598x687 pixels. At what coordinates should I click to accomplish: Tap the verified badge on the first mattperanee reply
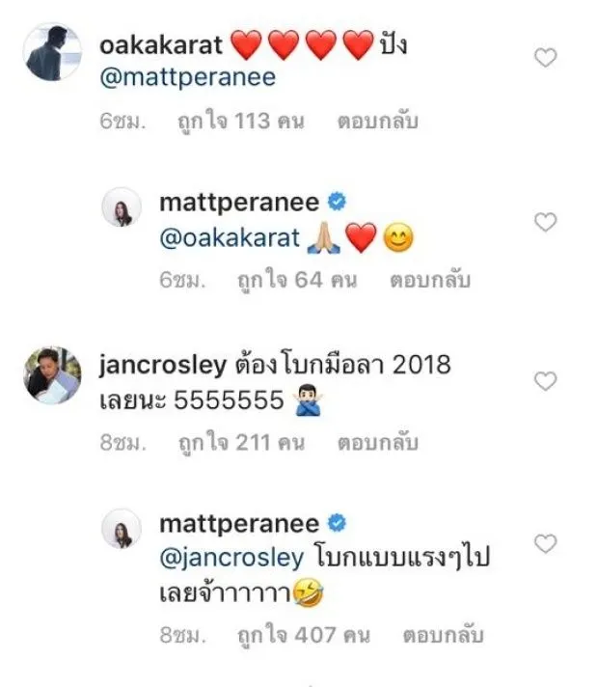coord(337,202)
